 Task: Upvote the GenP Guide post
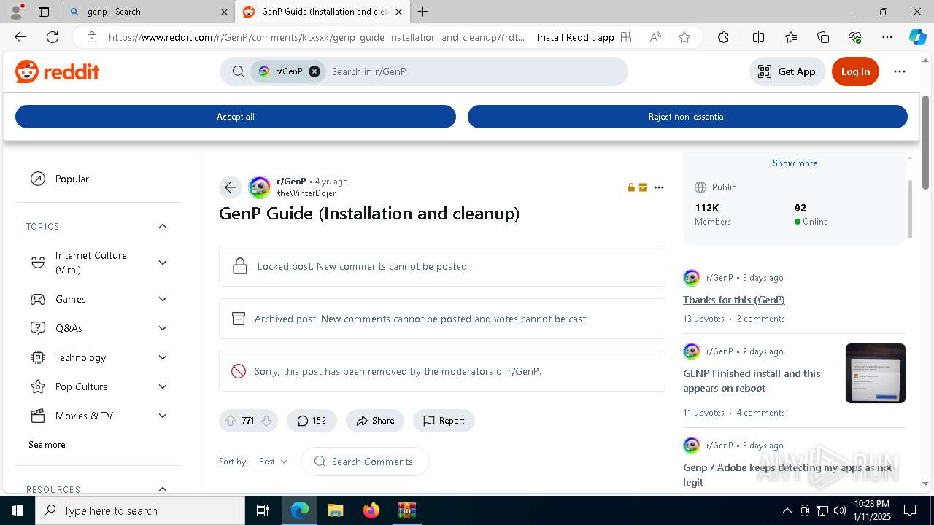(x=231, y=421)
